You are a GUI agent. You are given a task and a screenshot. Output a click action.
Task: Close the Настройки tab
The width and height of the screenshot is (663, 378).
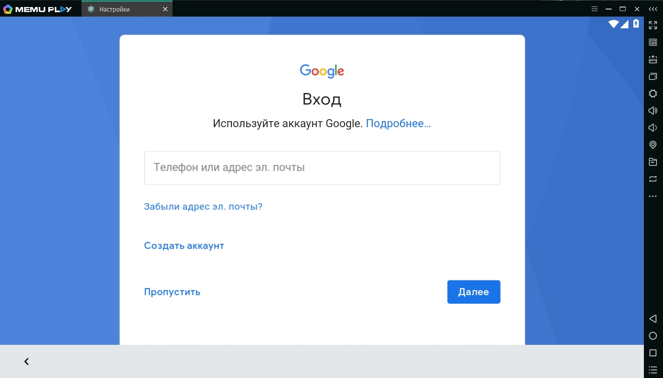165,9
